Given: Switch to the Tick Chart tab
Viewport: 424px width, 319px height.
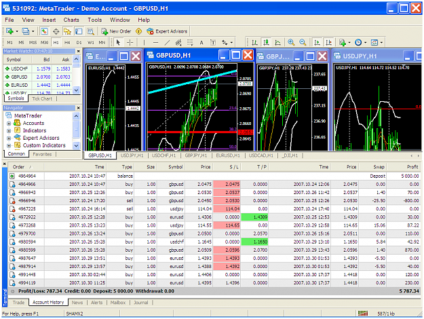Looking at the screenshot, I should point(42,99).
